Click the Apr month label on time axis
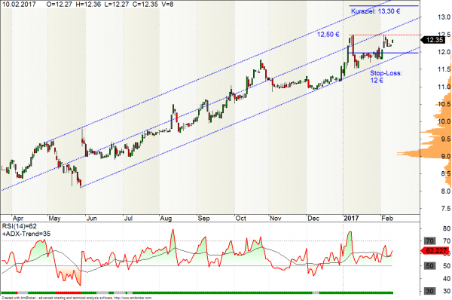This screenshot has width=452, height=300. pos(18,219)
